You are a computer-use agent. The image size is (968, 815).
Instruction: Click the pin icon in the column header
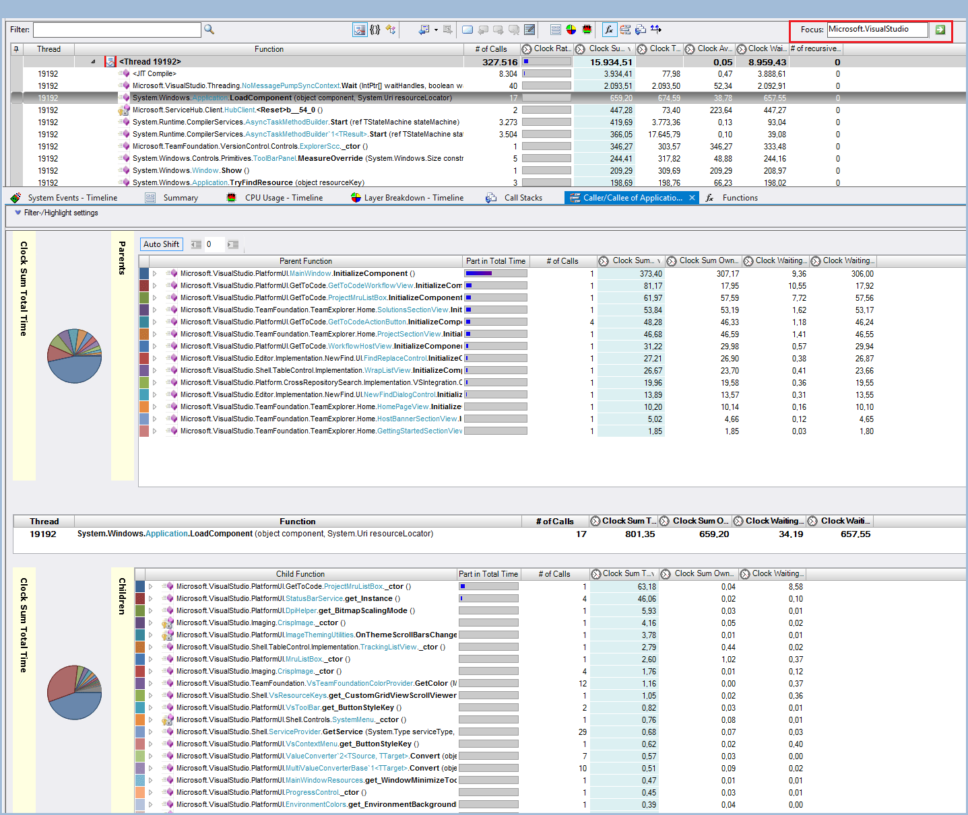coord(16,48)
